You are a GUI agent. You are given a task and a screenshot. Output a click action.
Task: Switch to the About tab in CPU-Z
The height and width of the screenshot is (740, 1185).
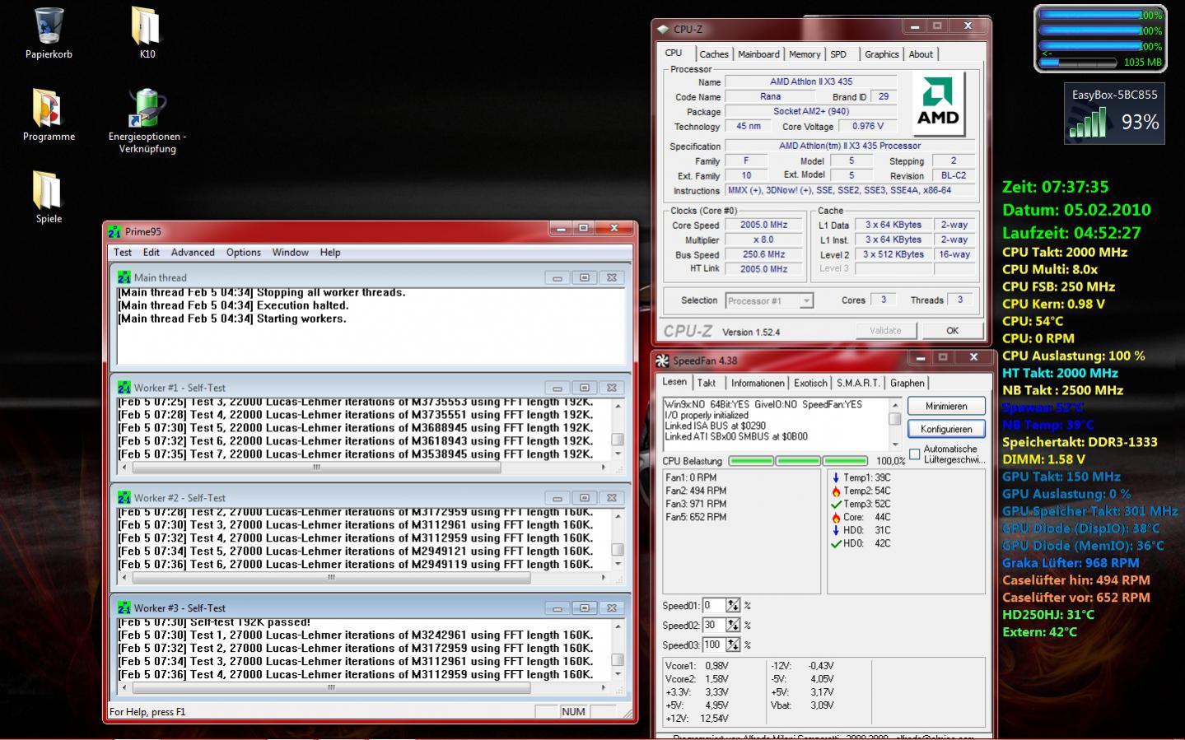tap(921, 54)
